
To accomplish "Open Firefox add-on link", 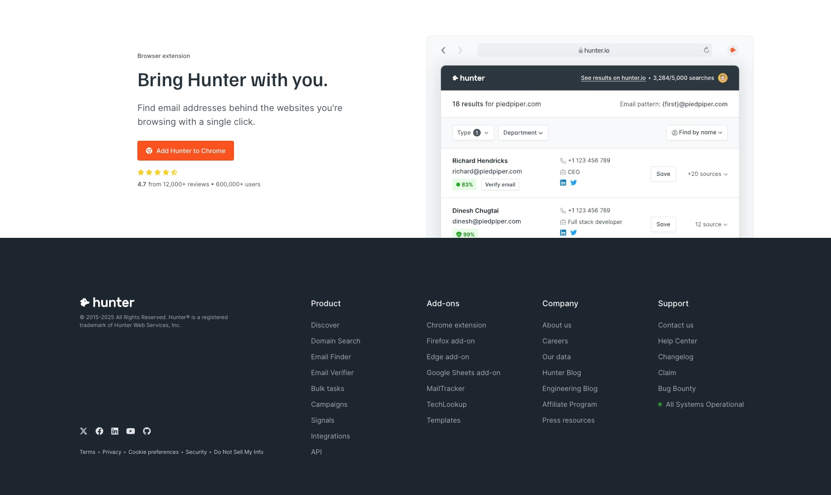I will click(x=451, y=341).
